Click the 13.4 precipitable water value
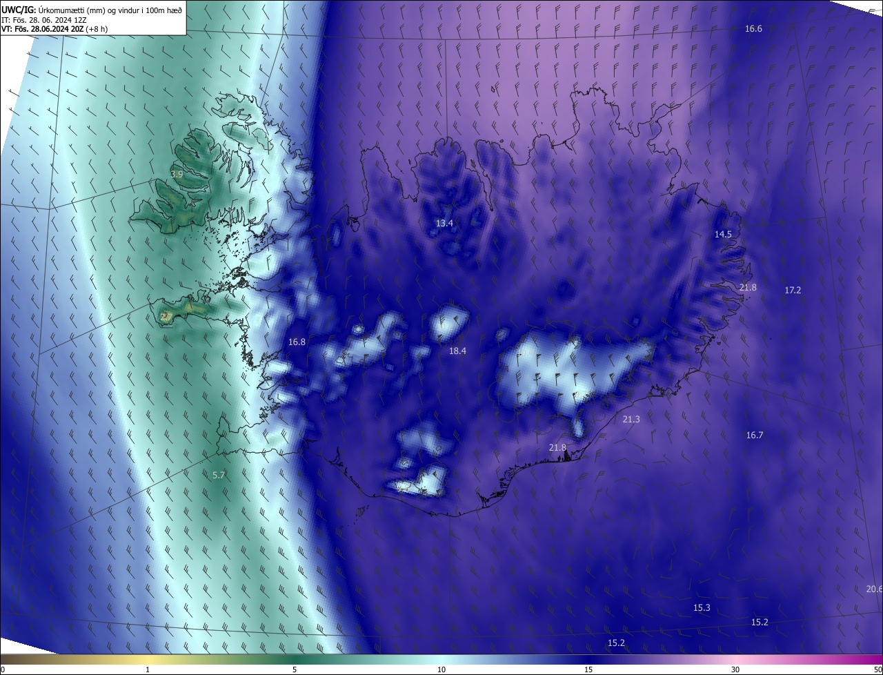Screen dimensions: 883x675 point(444,224)
